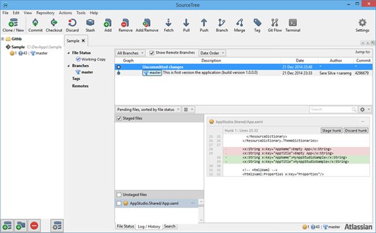This screenshot has height=233, width=376.
Task: Click the Discard hunk button
Action: tap(356, 131)
